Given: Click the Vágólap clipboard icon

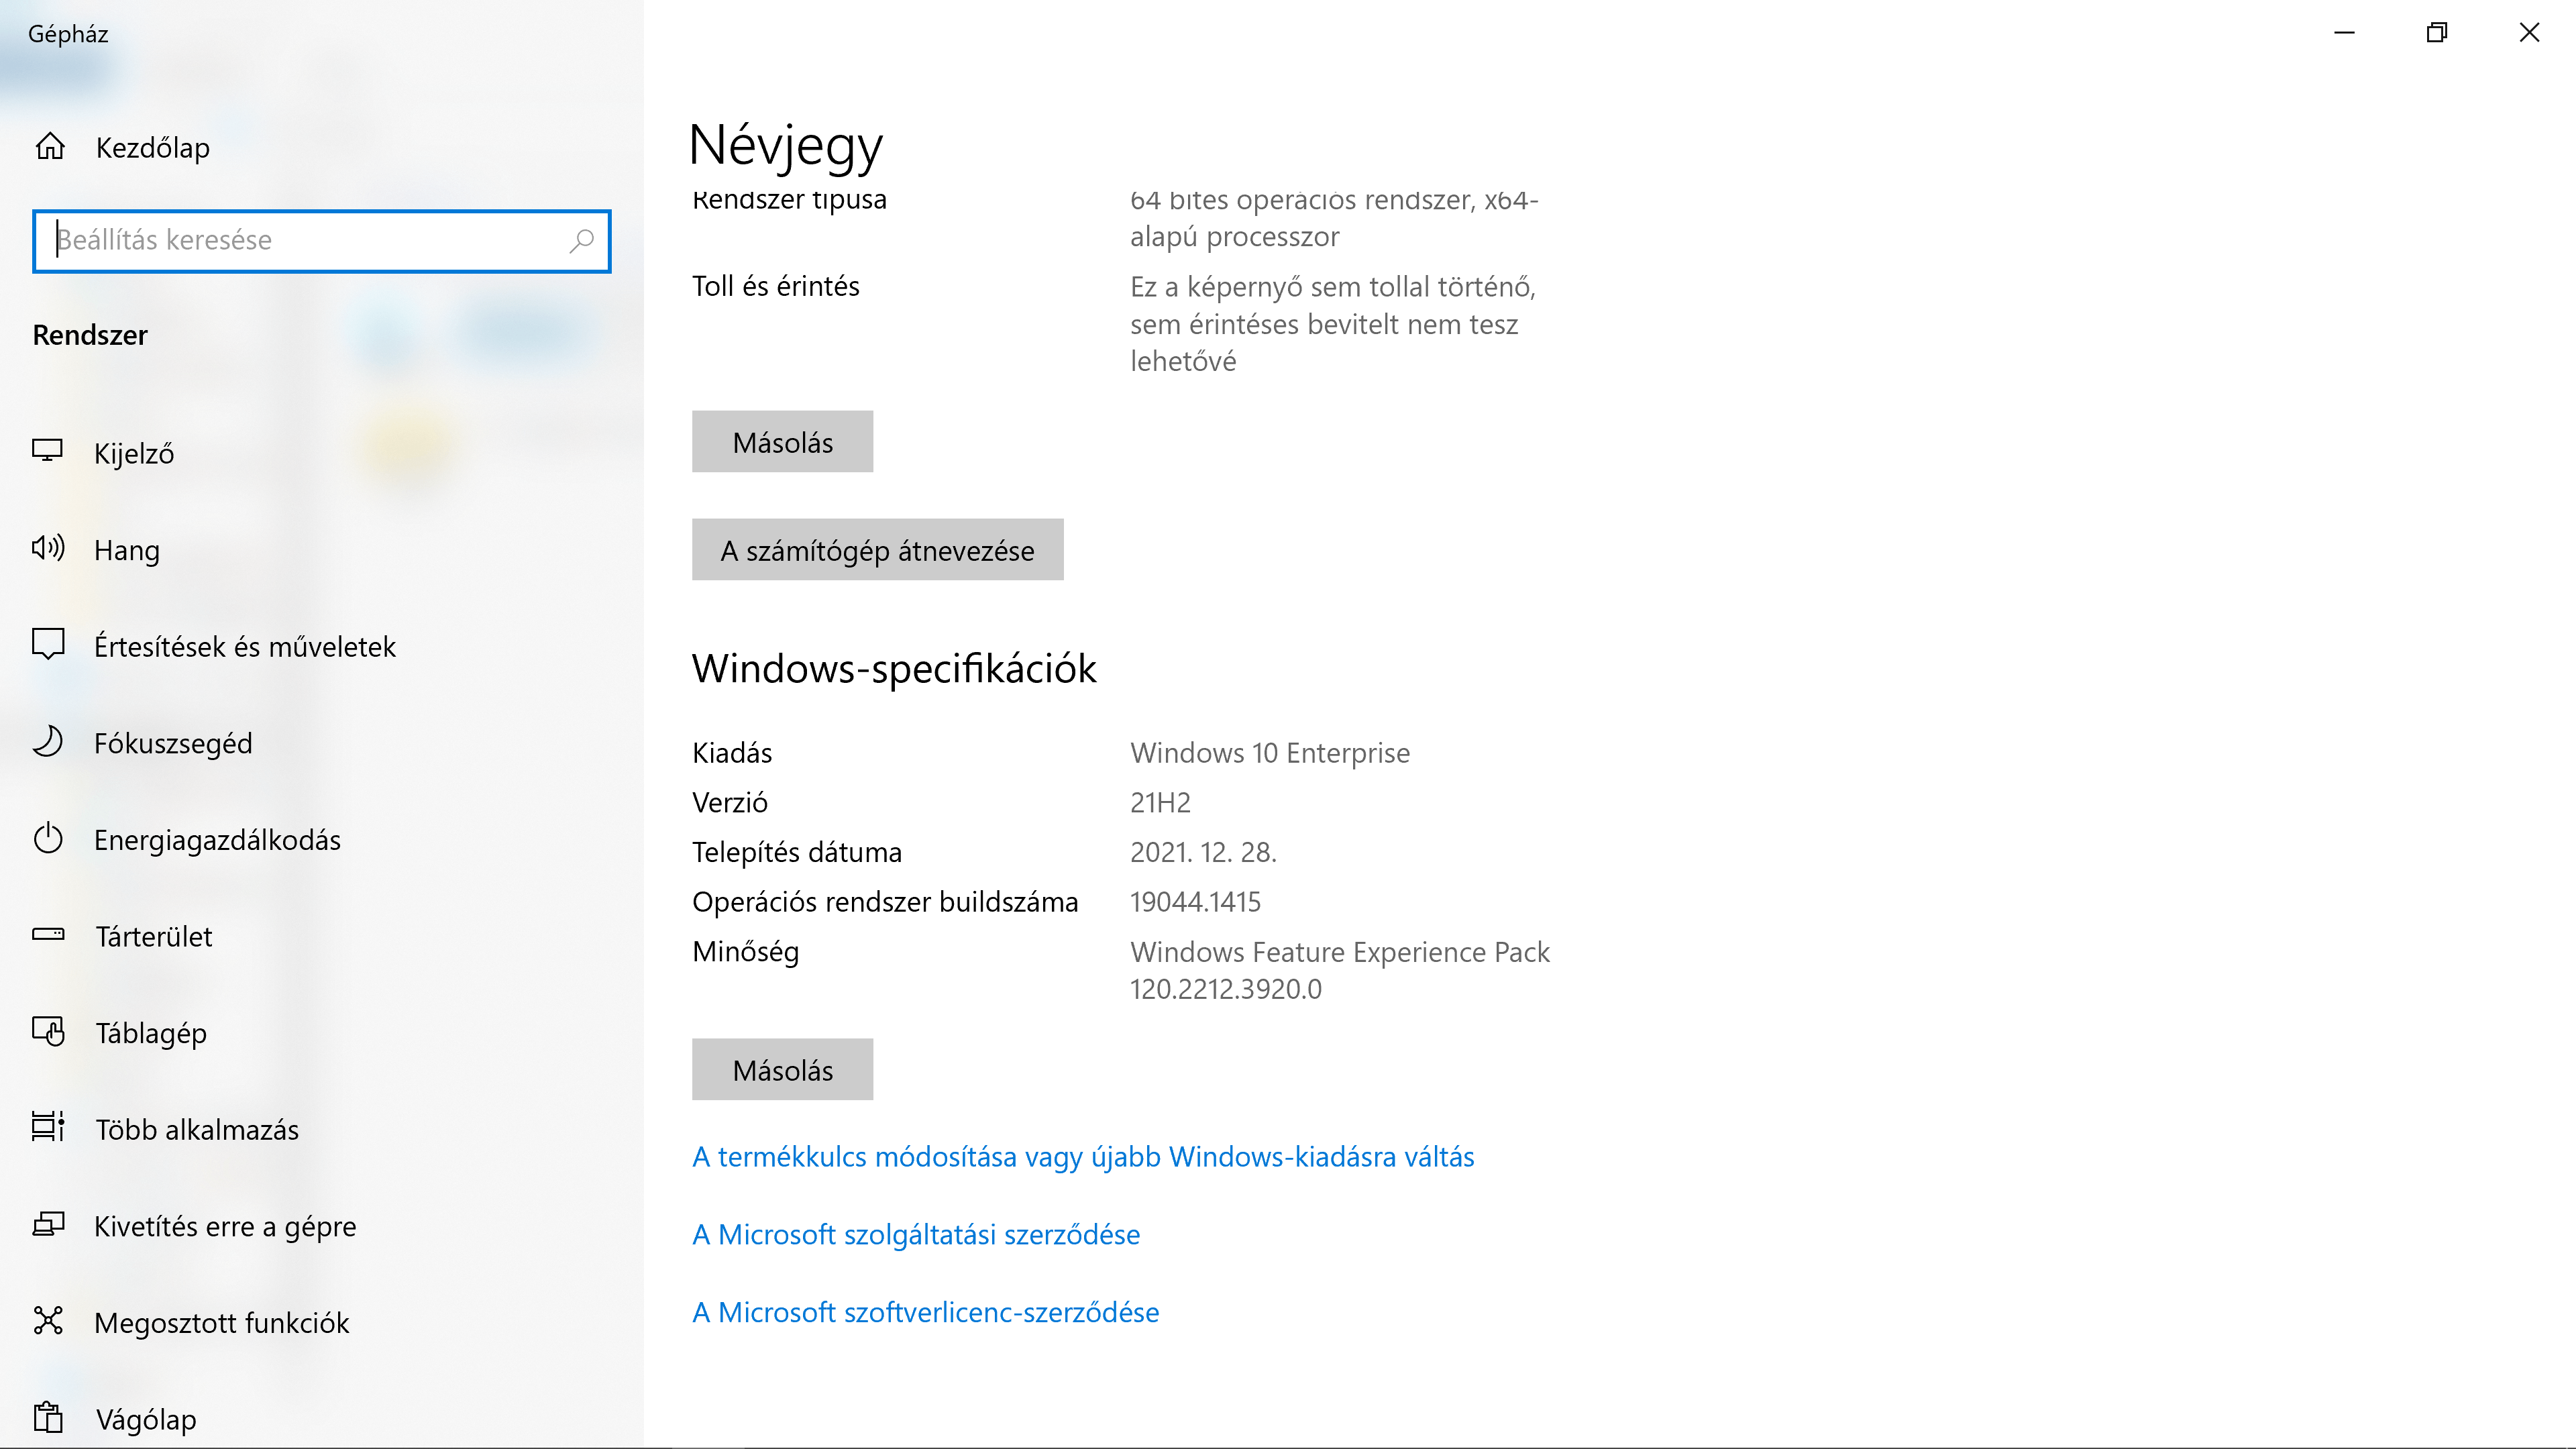Looking at the screenshot, I should point(47,1418).
